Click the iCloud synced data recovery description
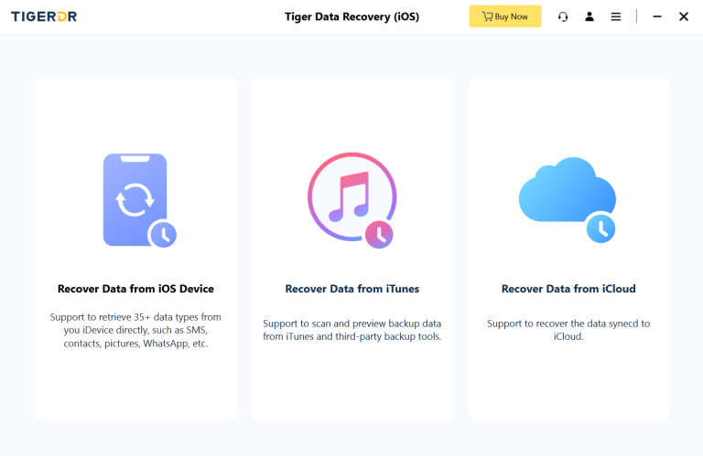The image size is (703, 456). click(x=568, y=330)
